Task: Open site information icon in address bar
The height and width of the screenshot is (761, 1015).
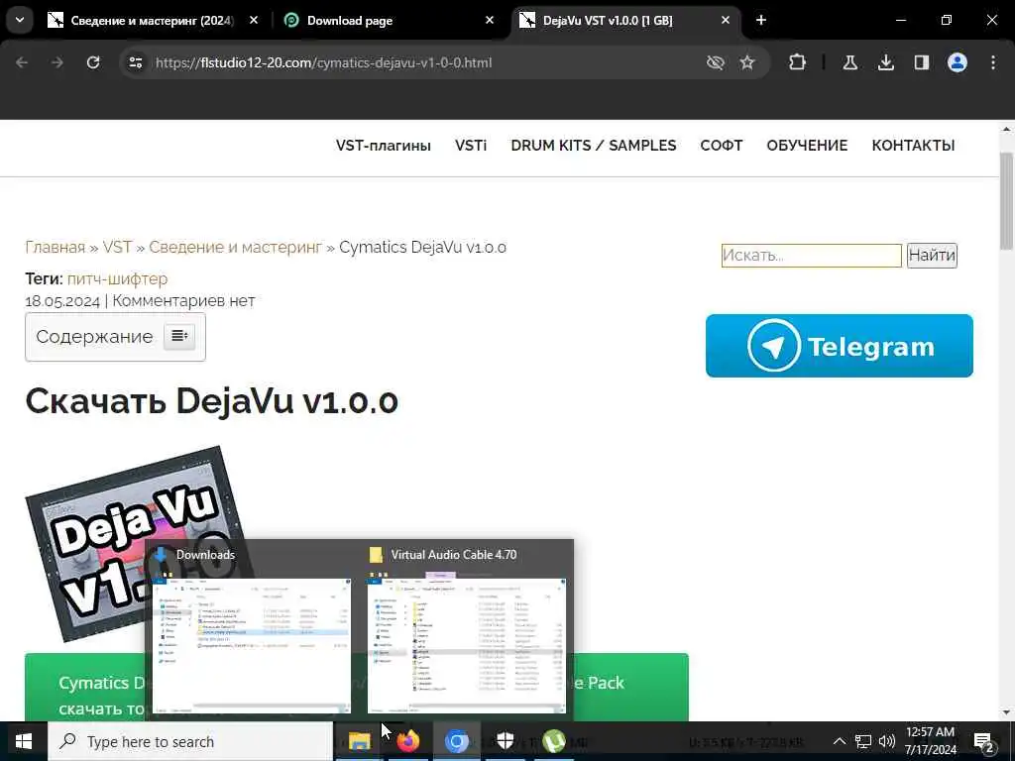Action: coord(135,62)
